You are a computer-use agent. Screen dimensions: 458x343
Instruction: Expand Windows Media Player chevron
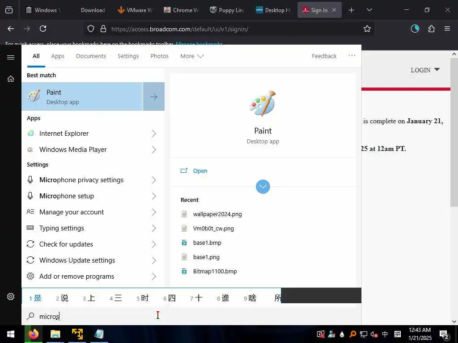click(154, 150)
